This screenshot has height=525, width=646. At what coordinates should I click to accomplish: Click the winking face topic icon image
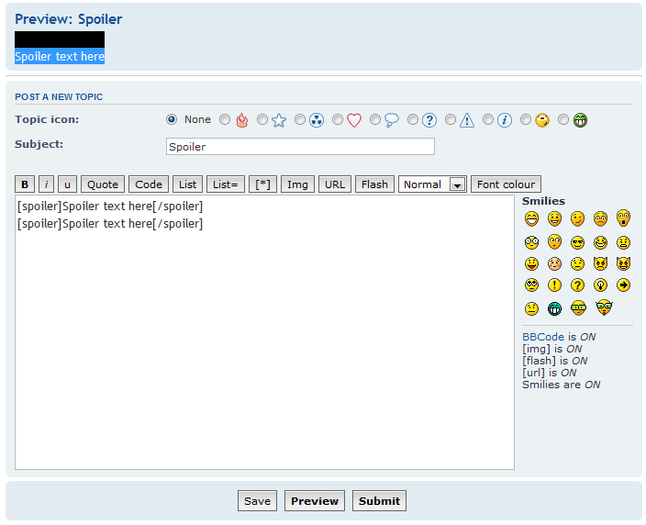[542, 120]
